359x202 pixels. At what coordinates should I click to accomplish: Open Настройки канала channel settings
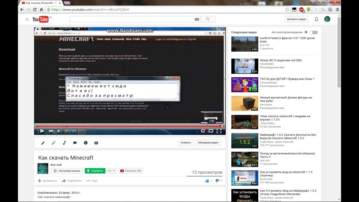pyautogui.click(x=67, y=171)
